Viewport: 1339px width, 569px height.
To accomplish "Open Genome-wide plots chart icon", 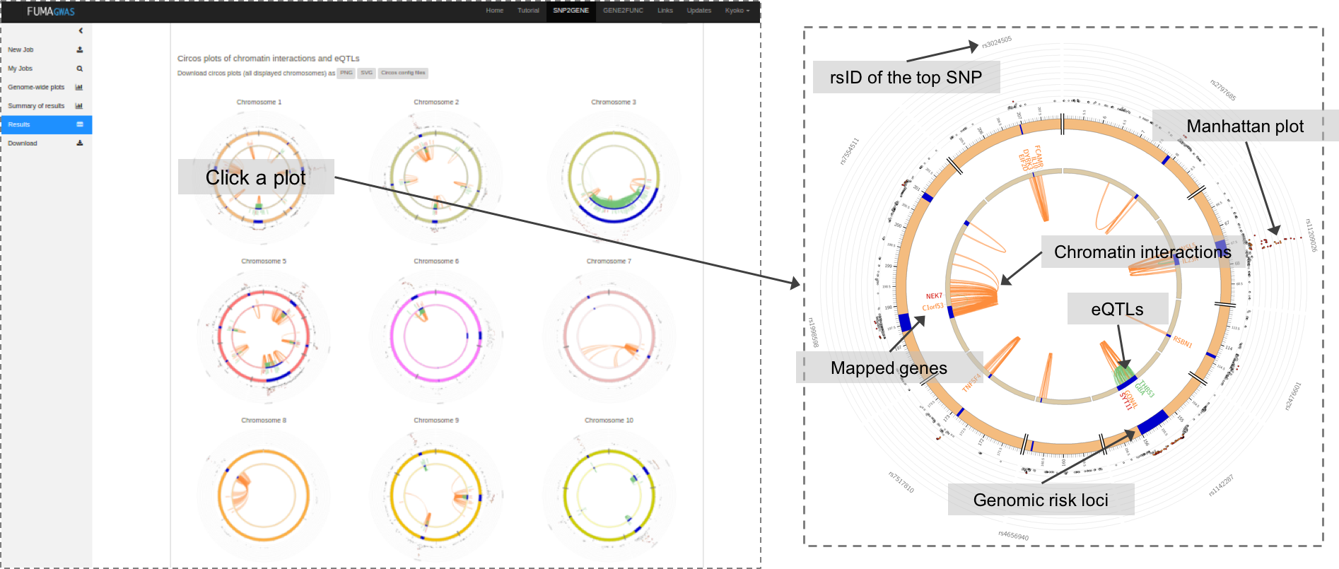I will click(79, 87).
